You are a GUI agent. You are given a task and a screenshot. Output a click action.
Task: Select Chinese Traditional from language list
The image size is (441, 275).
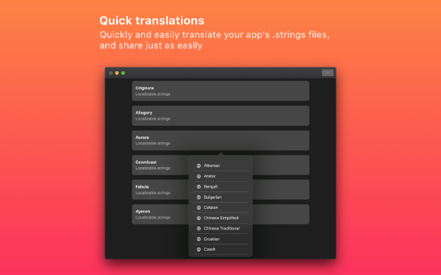click(x=220, y=228)
